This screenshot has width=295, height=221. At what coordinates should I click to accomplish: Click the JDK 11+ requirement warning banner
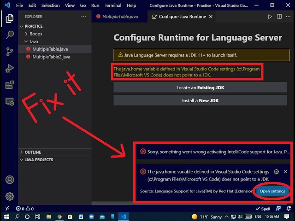(x=201, y=55)
